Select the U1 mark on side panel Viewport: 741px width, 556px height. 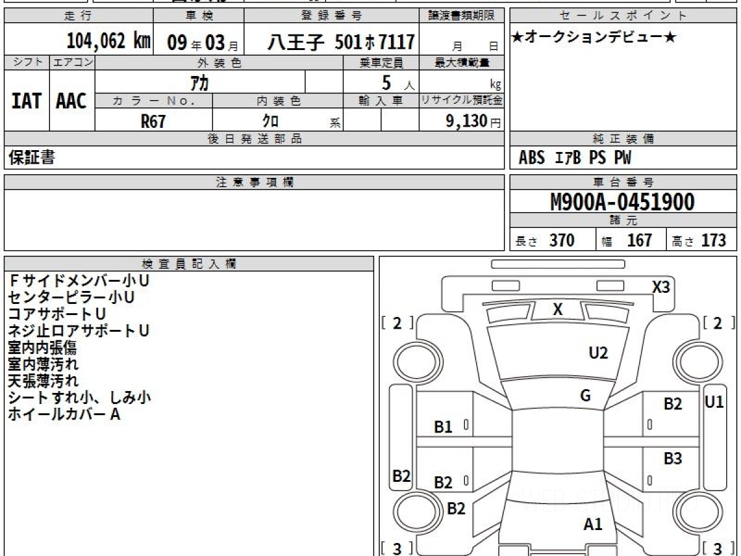pyautogui.click(x=714, y=402)
